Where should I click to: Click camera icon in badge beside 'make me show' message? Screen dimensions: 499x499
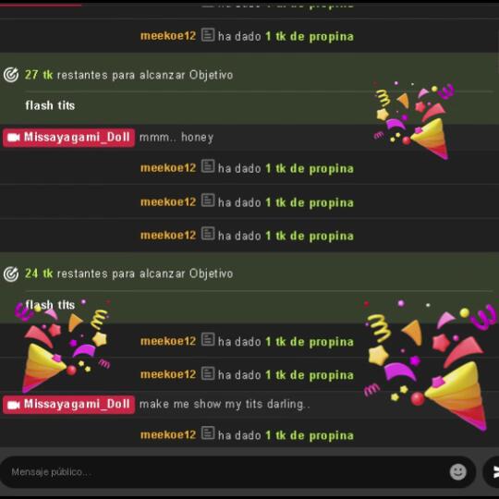13,405
